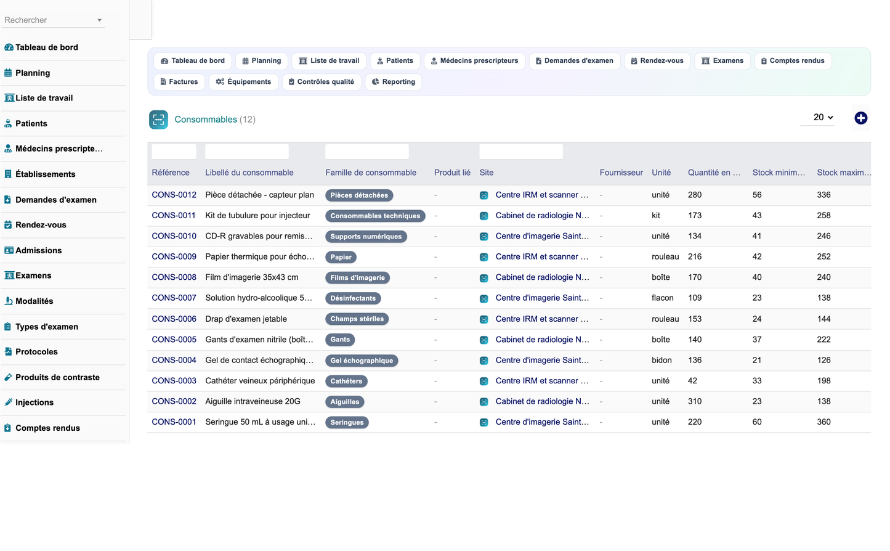Click the Demandes d'examen sidebar icon
The width and height of the screenshot is (890, 551).
tap(8, 200)
